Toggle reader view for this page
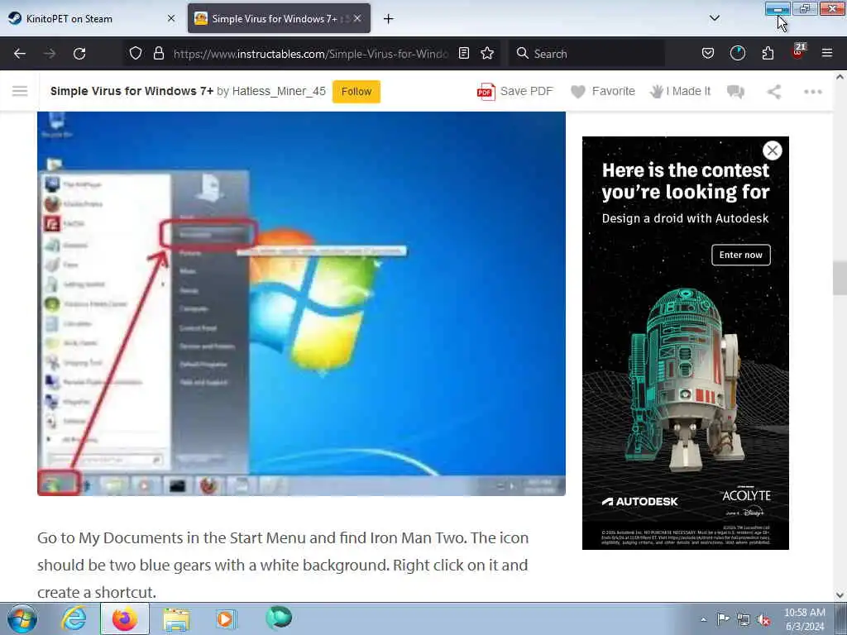Screen dimensions: 847x635 coord(463,54)
